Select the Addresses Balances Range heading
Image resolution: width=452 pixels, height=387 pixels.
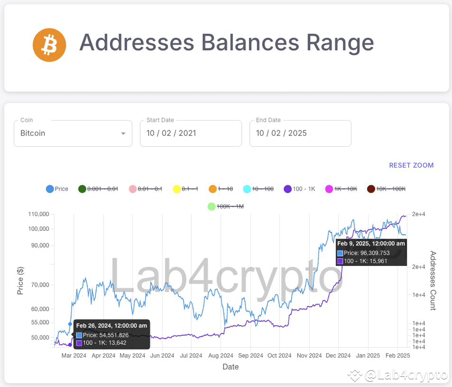click(227, 43)
